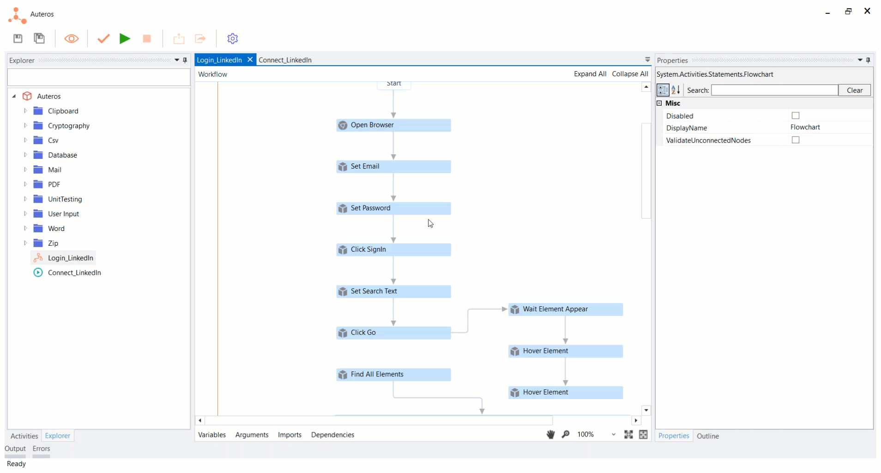Image resolution: width=881 pixels, height=473 pixels.
Task: Switch to the Activities tab
Action: pyautogui.click(x=24, y=436)
